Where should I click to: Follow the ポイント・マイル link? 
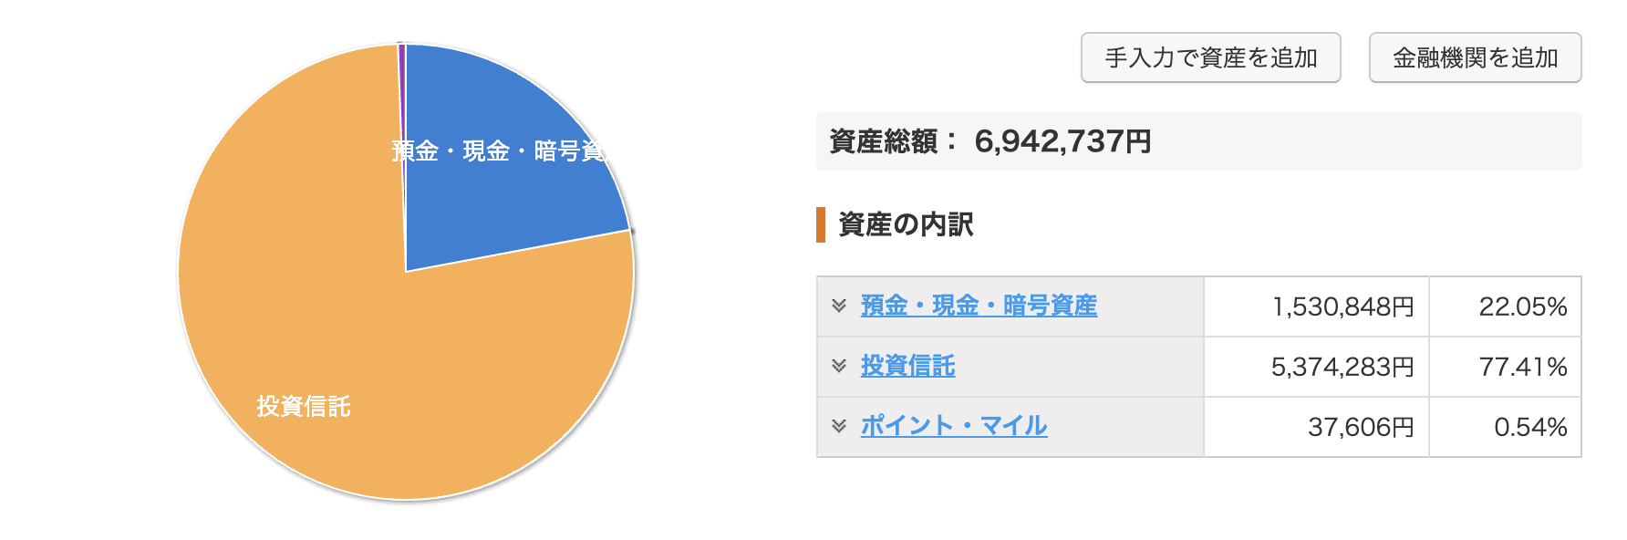point(953,426)
